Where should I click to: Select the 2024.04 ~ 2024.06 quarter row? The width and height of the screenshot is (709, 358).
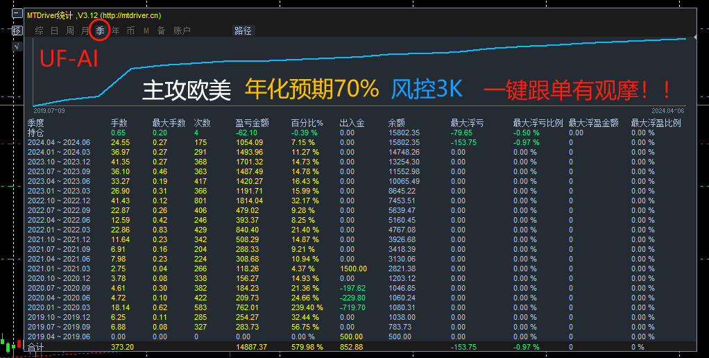click(360, 142)
